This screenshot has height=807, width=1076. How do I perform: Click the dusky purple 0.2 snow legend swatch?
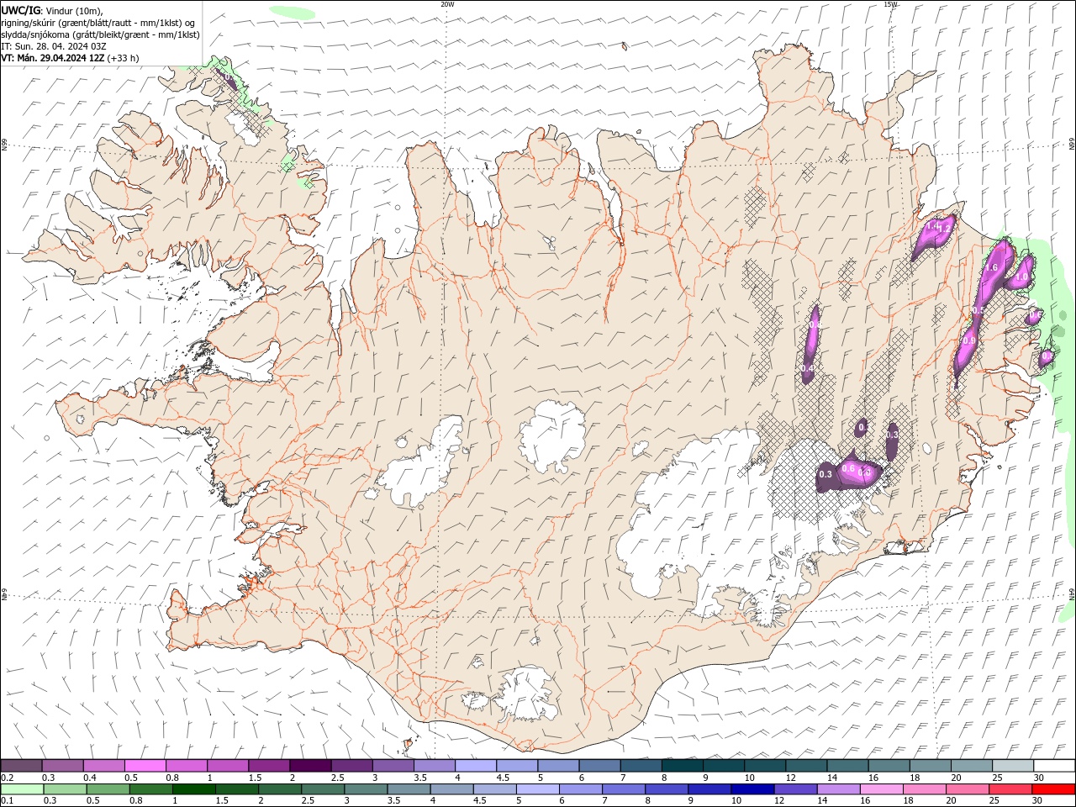pos(22,765)
